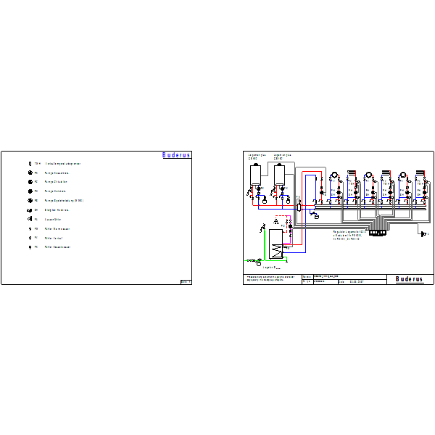
Task: Click the date field in title block
Action: (362, 281)
